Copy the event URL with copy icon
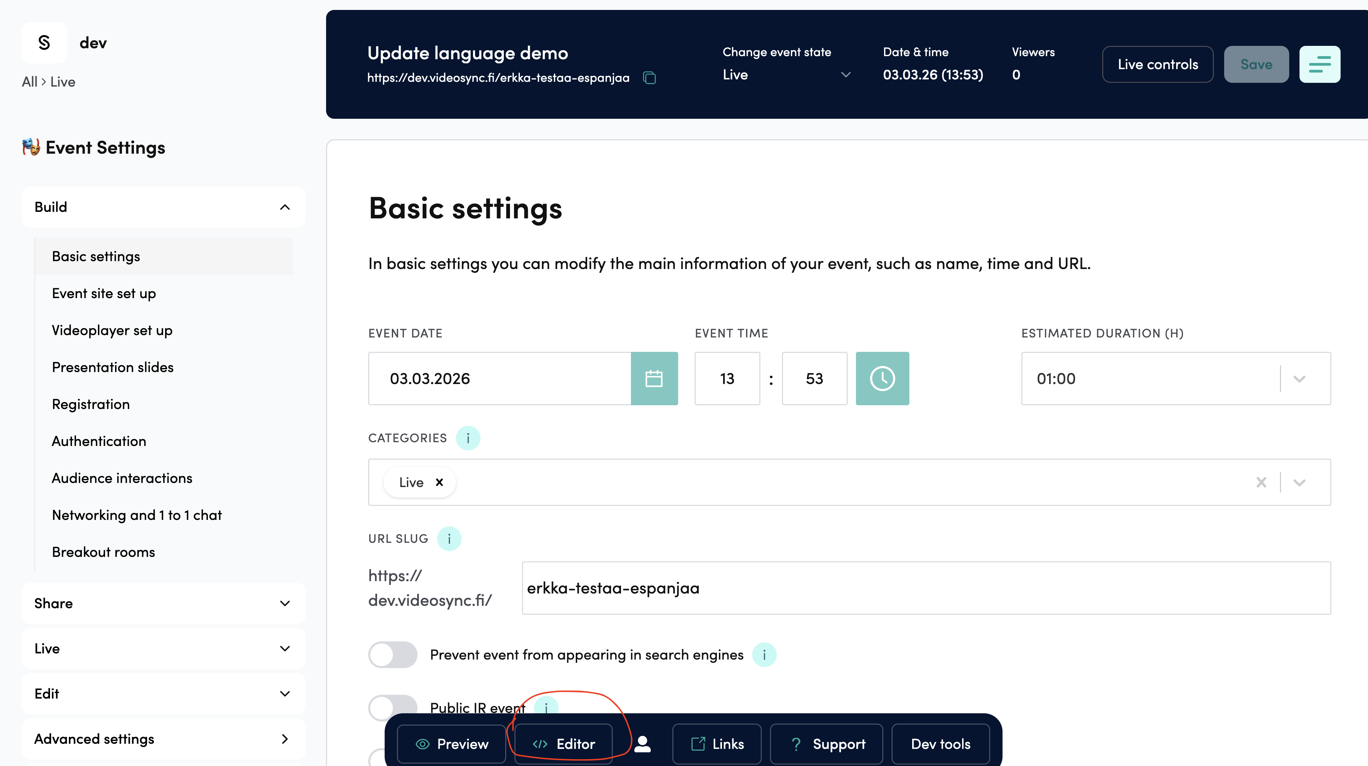This screenshot has height=766, width=1368. 649,78
